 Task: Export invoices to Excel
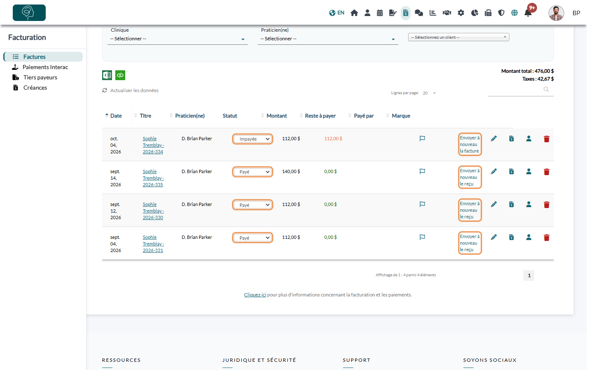pyautogui.click(x=107, y=75)
